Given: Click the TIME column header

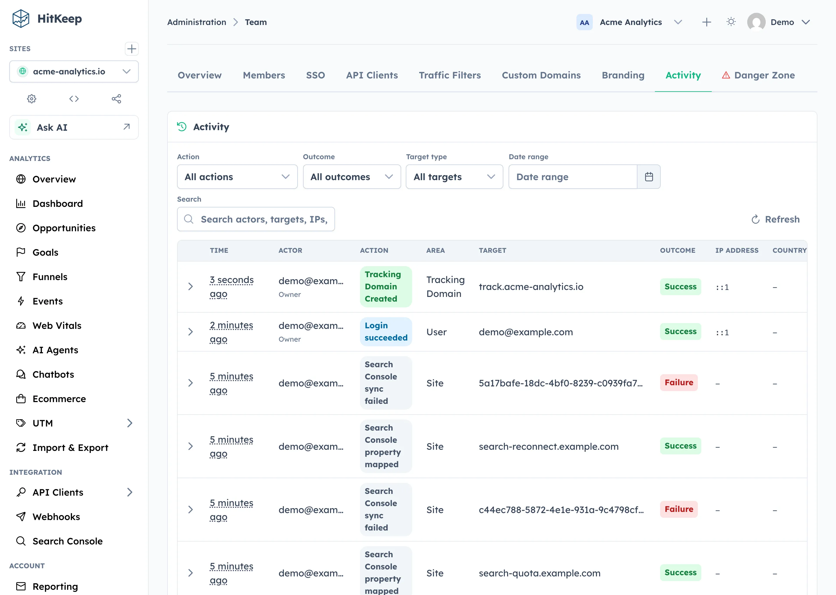Looking at the screenshot, I should pyautogui.click(x=219, y=250).
